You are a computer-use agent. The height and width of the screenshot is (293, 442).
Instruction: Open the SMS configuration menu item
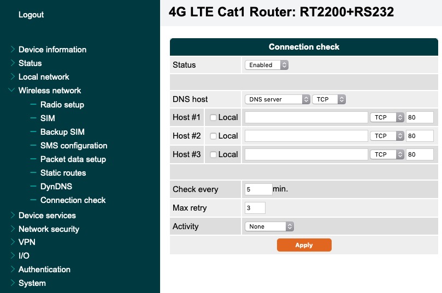click(74, 146)
